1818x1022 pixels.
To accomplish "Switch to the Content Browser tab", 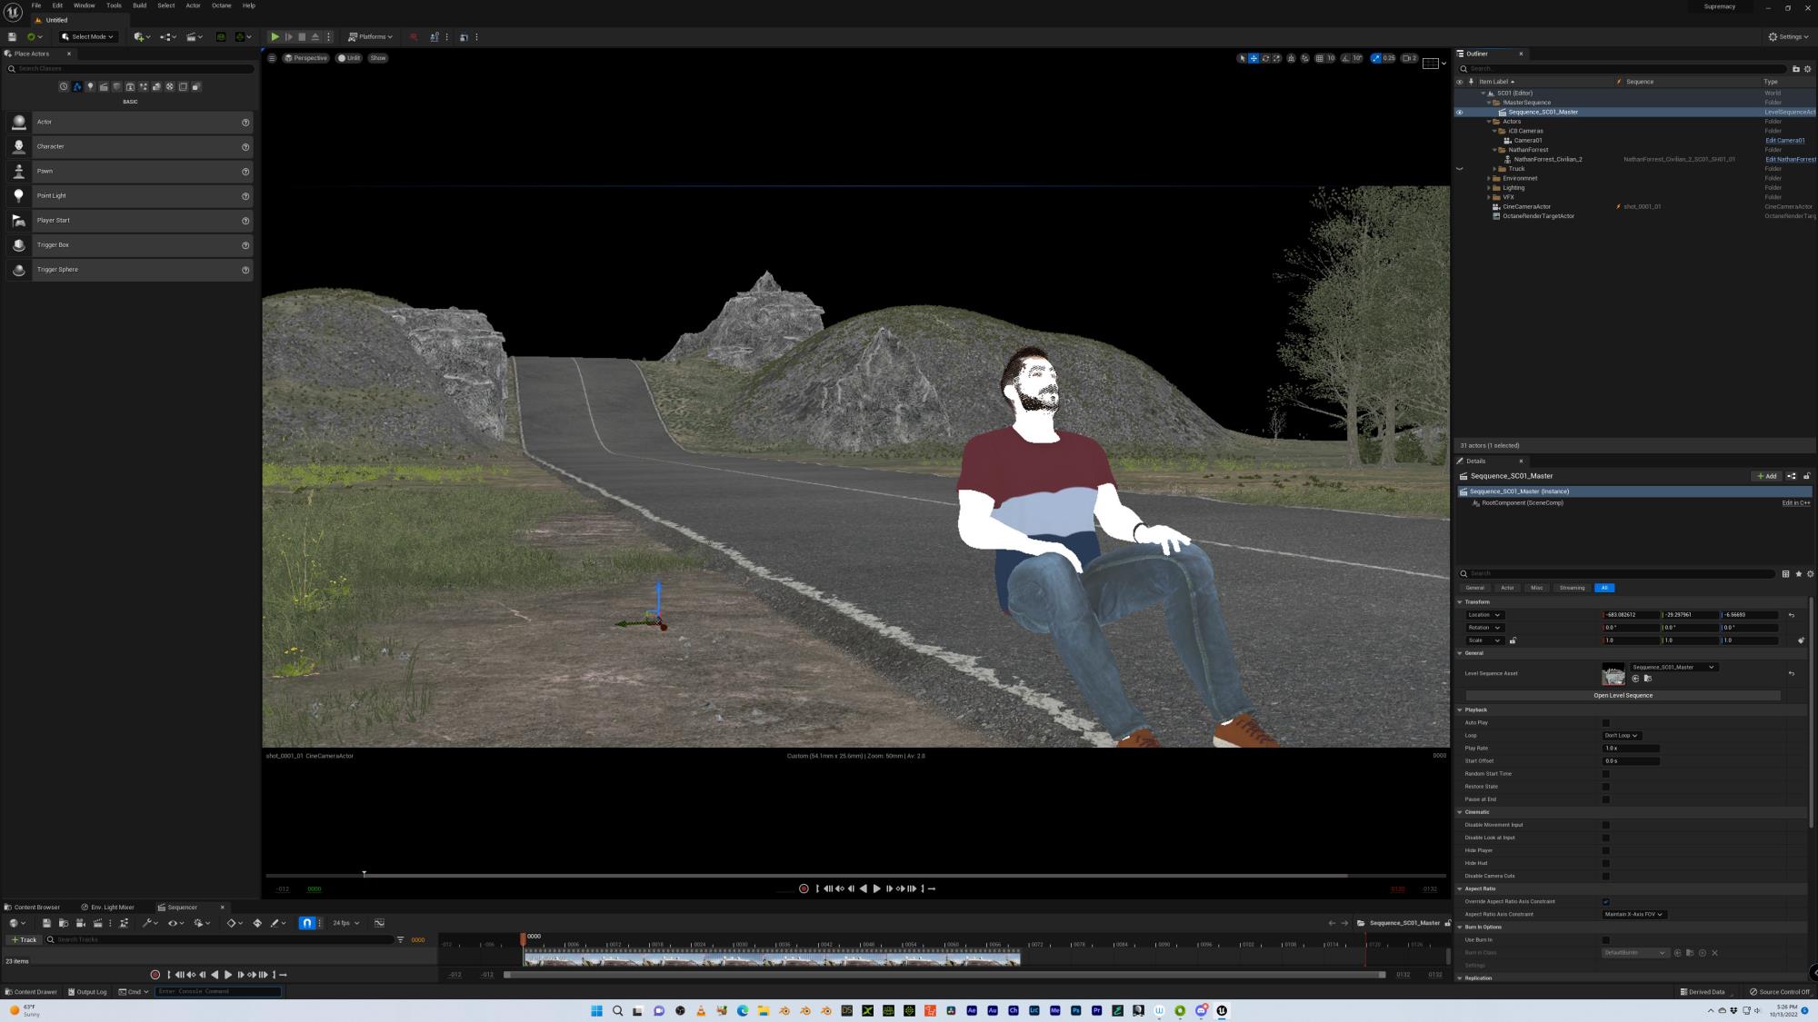I will [x=32, y=908].
